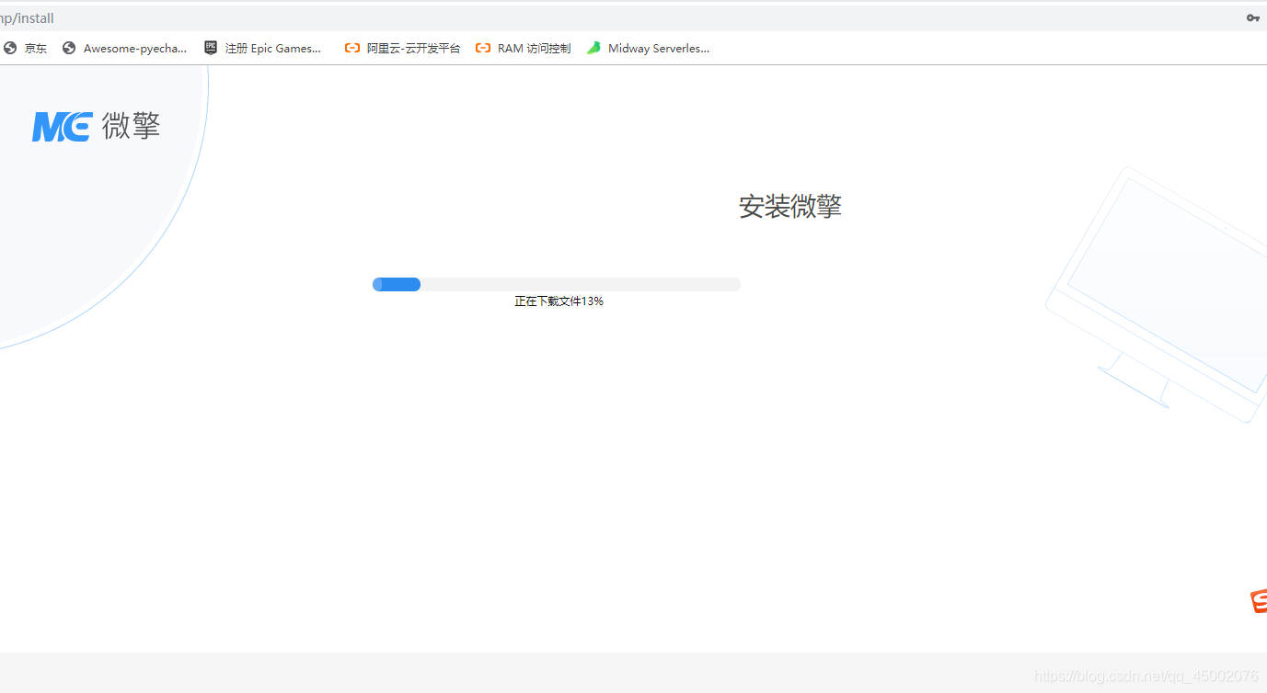Click the Epic Games logo favicon
The width and height of the screenshot is (1267, 693).
pyautogui.click(x=211, y=49)
